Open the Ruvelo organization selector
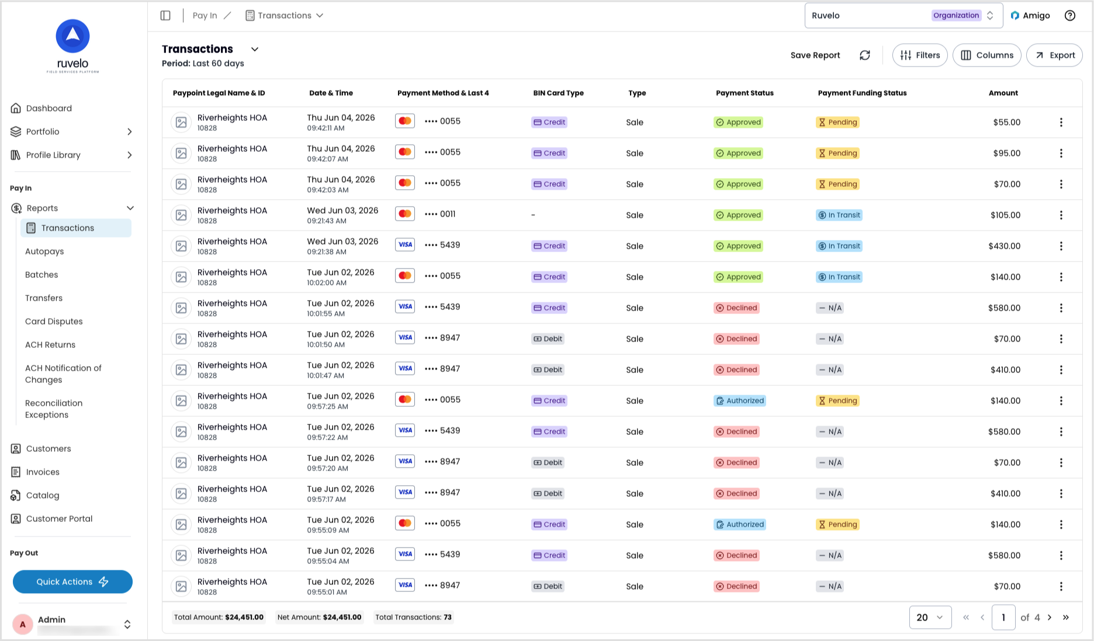 tap(903, 16)
